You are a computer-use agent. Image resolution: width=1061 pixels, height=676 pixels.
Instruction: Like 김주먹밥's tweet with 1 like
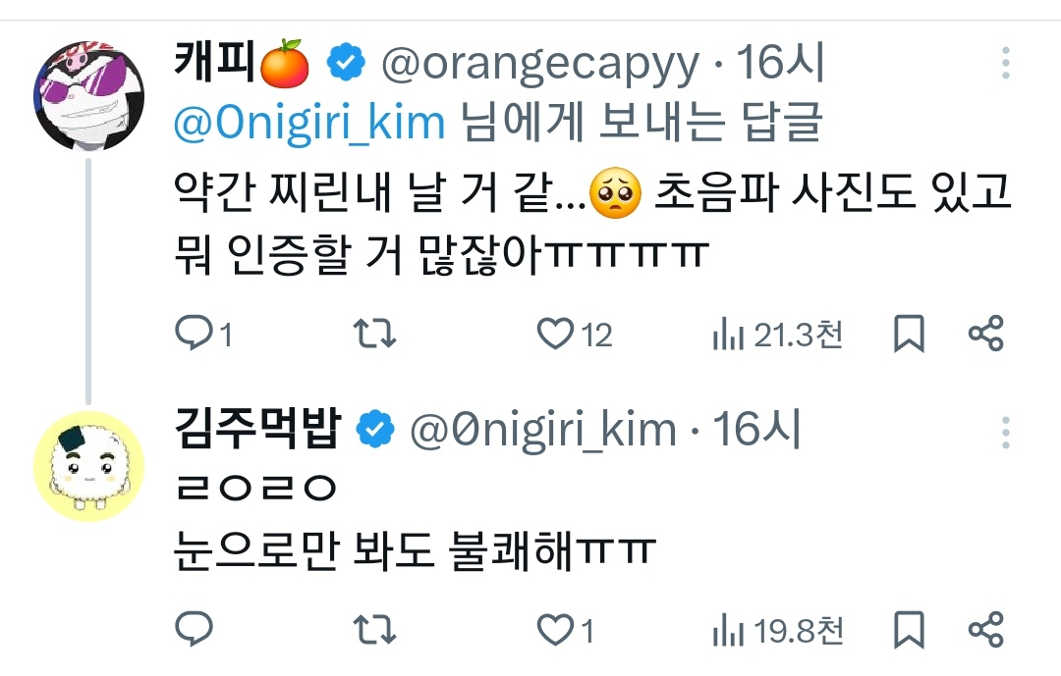[x=555, y=628]
